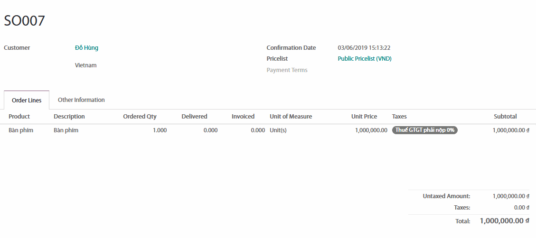Screen dimensions: 536x238
Task: Sort by the Subtotal column header
Action: [x=505, y=117]
